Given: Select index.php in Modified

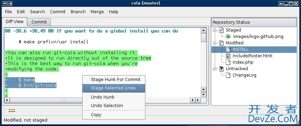Looking at the screenshot, I should (x=243, y=62).
